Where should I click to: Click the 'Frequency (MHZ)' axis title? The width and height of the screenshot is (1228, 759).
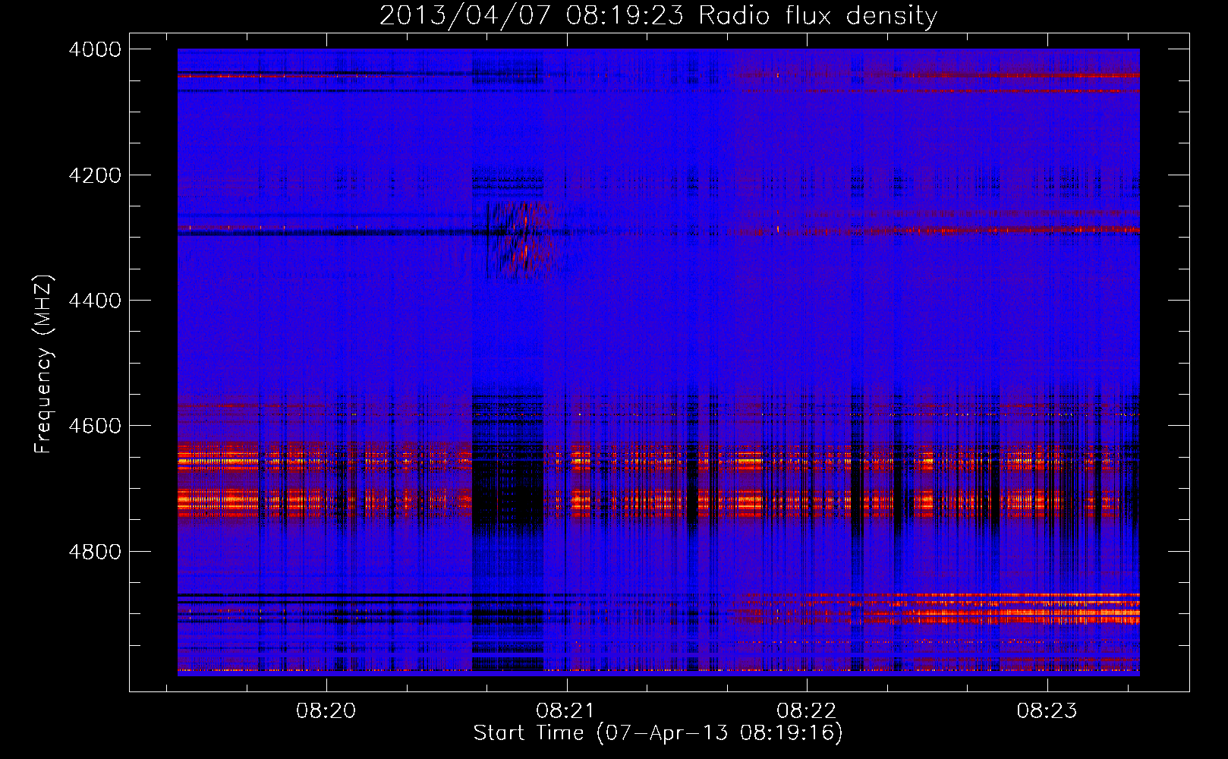coord(44,364)
